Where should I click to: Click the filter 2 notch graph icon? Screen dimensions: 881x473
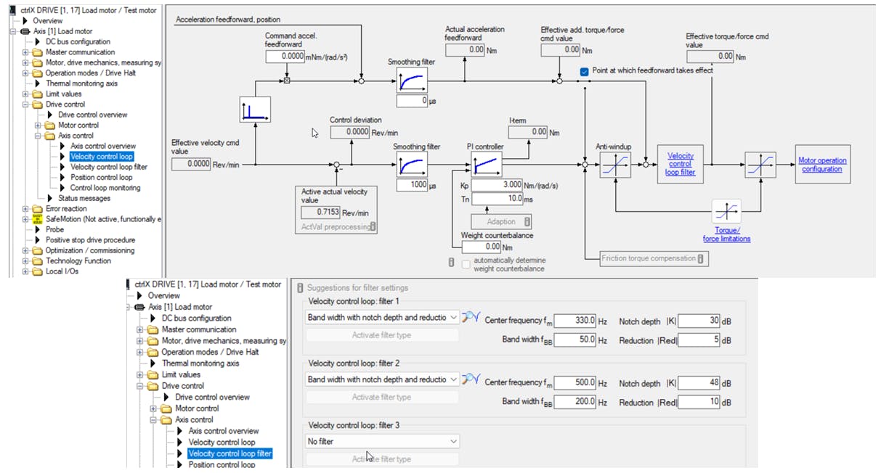471,379
